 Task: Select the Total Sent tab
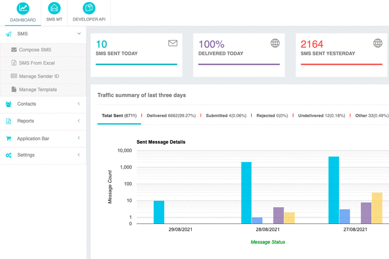[x=119, y=115]
